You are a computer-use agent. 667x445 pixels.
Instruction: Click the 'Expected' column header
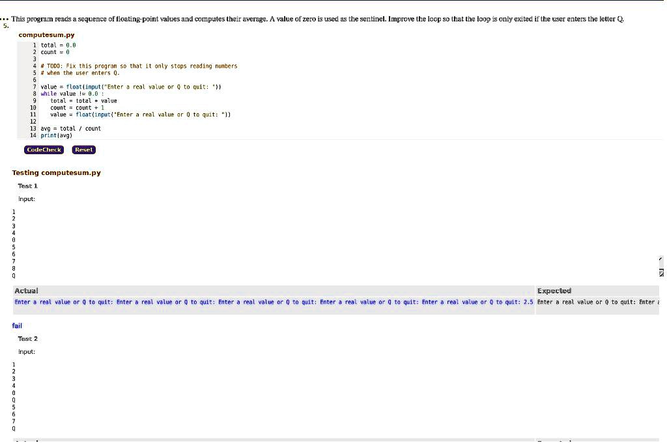tap(554, 291)
